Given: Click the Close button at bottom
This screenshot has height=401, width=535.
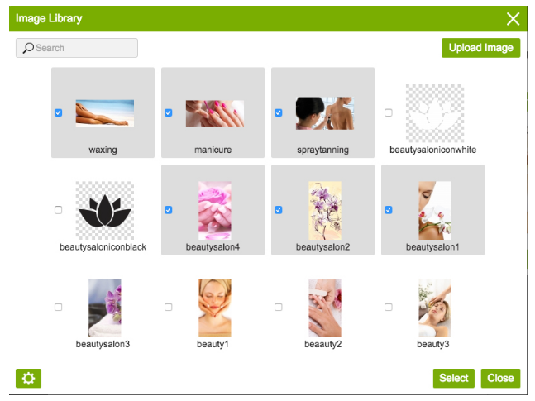Looking at the screenshot, I should point(500,378).
